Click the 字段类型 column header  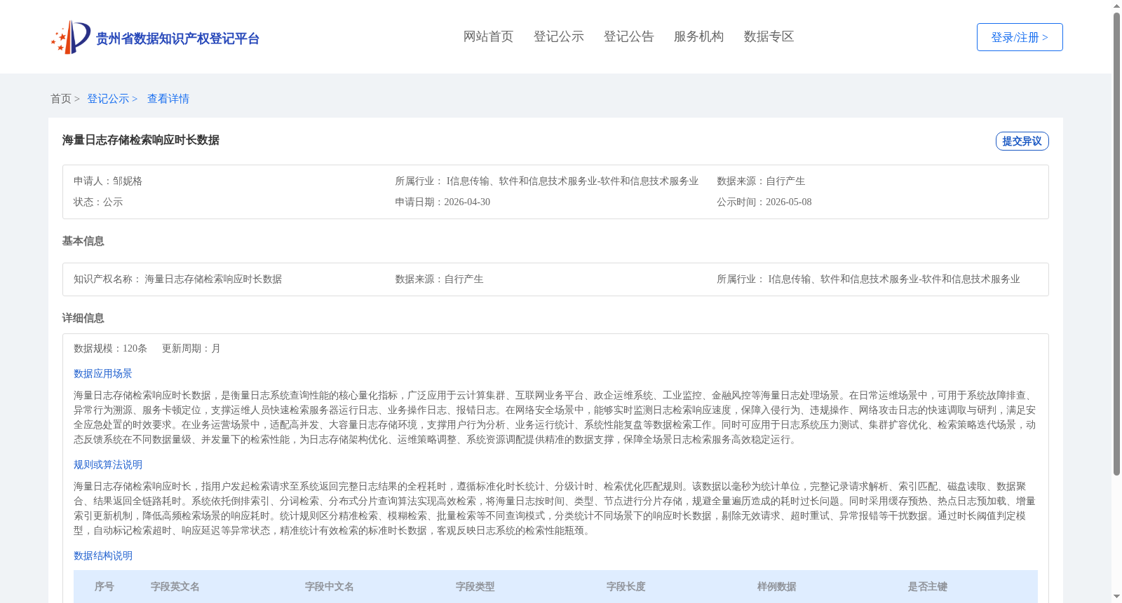[475, 586]
